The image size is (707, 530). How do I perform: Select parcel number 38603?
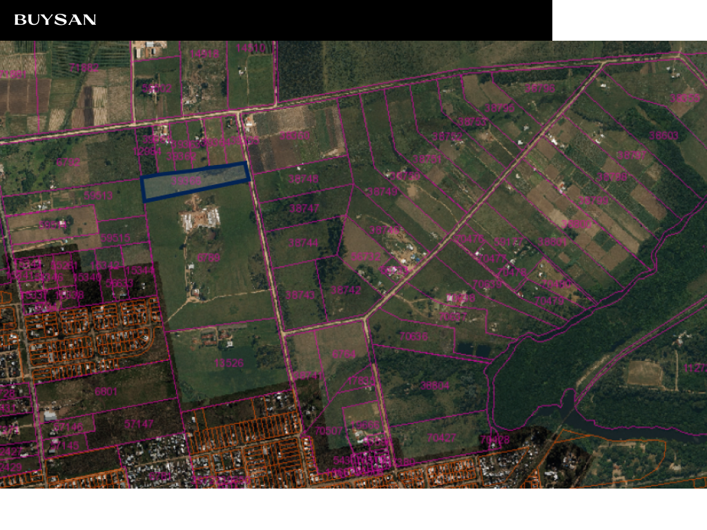[x=664, y=135]
